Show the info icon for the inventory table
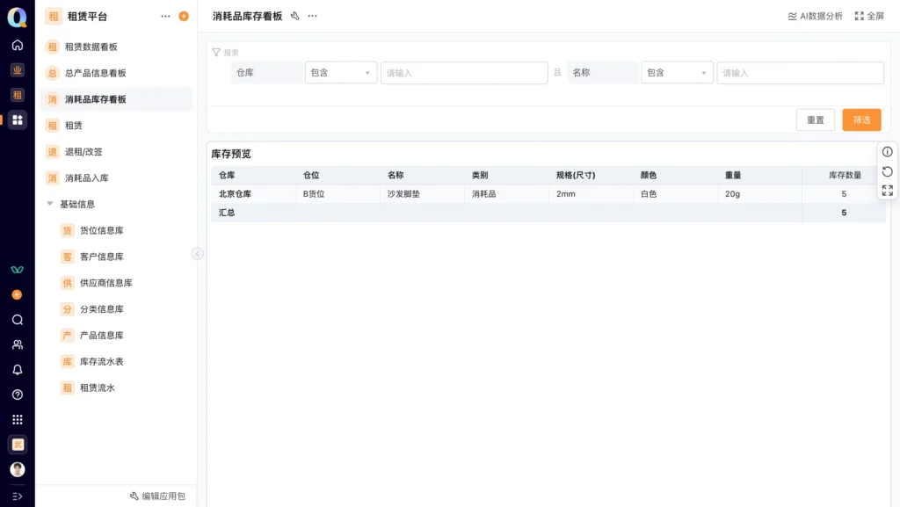This screenshot has width=900, height=507. point(887,152)
